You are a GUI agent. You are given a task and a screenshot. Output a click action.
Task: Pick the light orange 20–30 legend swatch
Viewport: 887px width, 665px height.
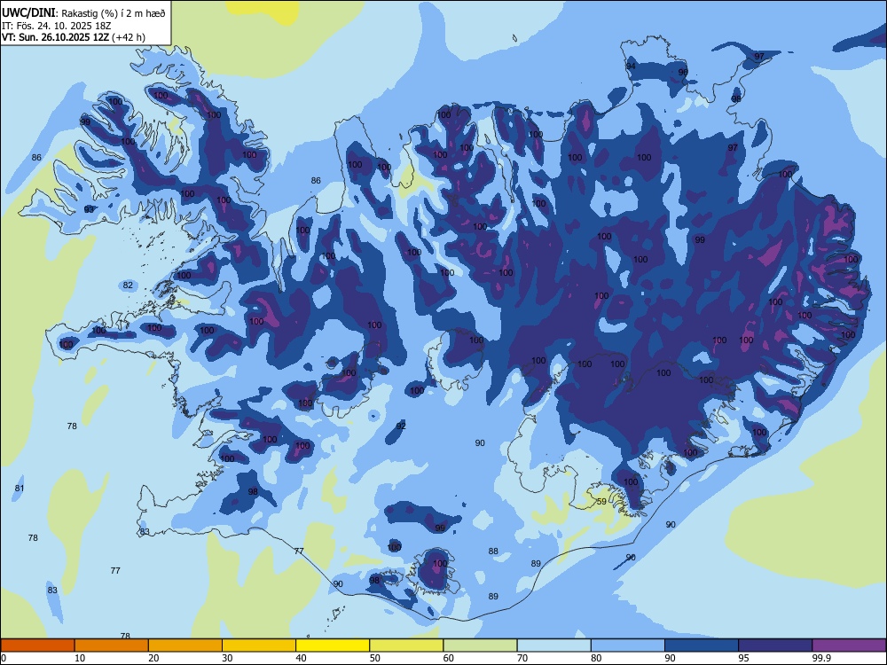[185, 645]
